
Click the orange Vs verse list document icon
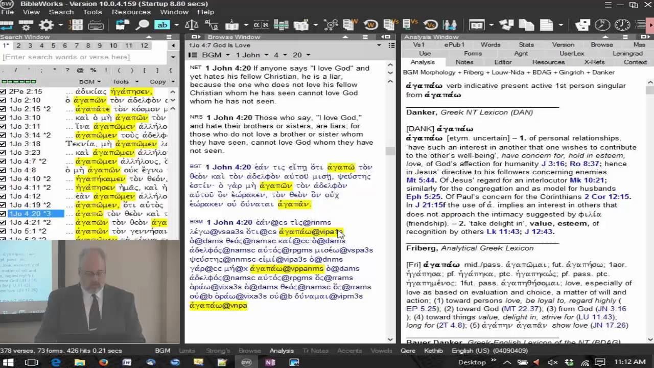point(391,25)
